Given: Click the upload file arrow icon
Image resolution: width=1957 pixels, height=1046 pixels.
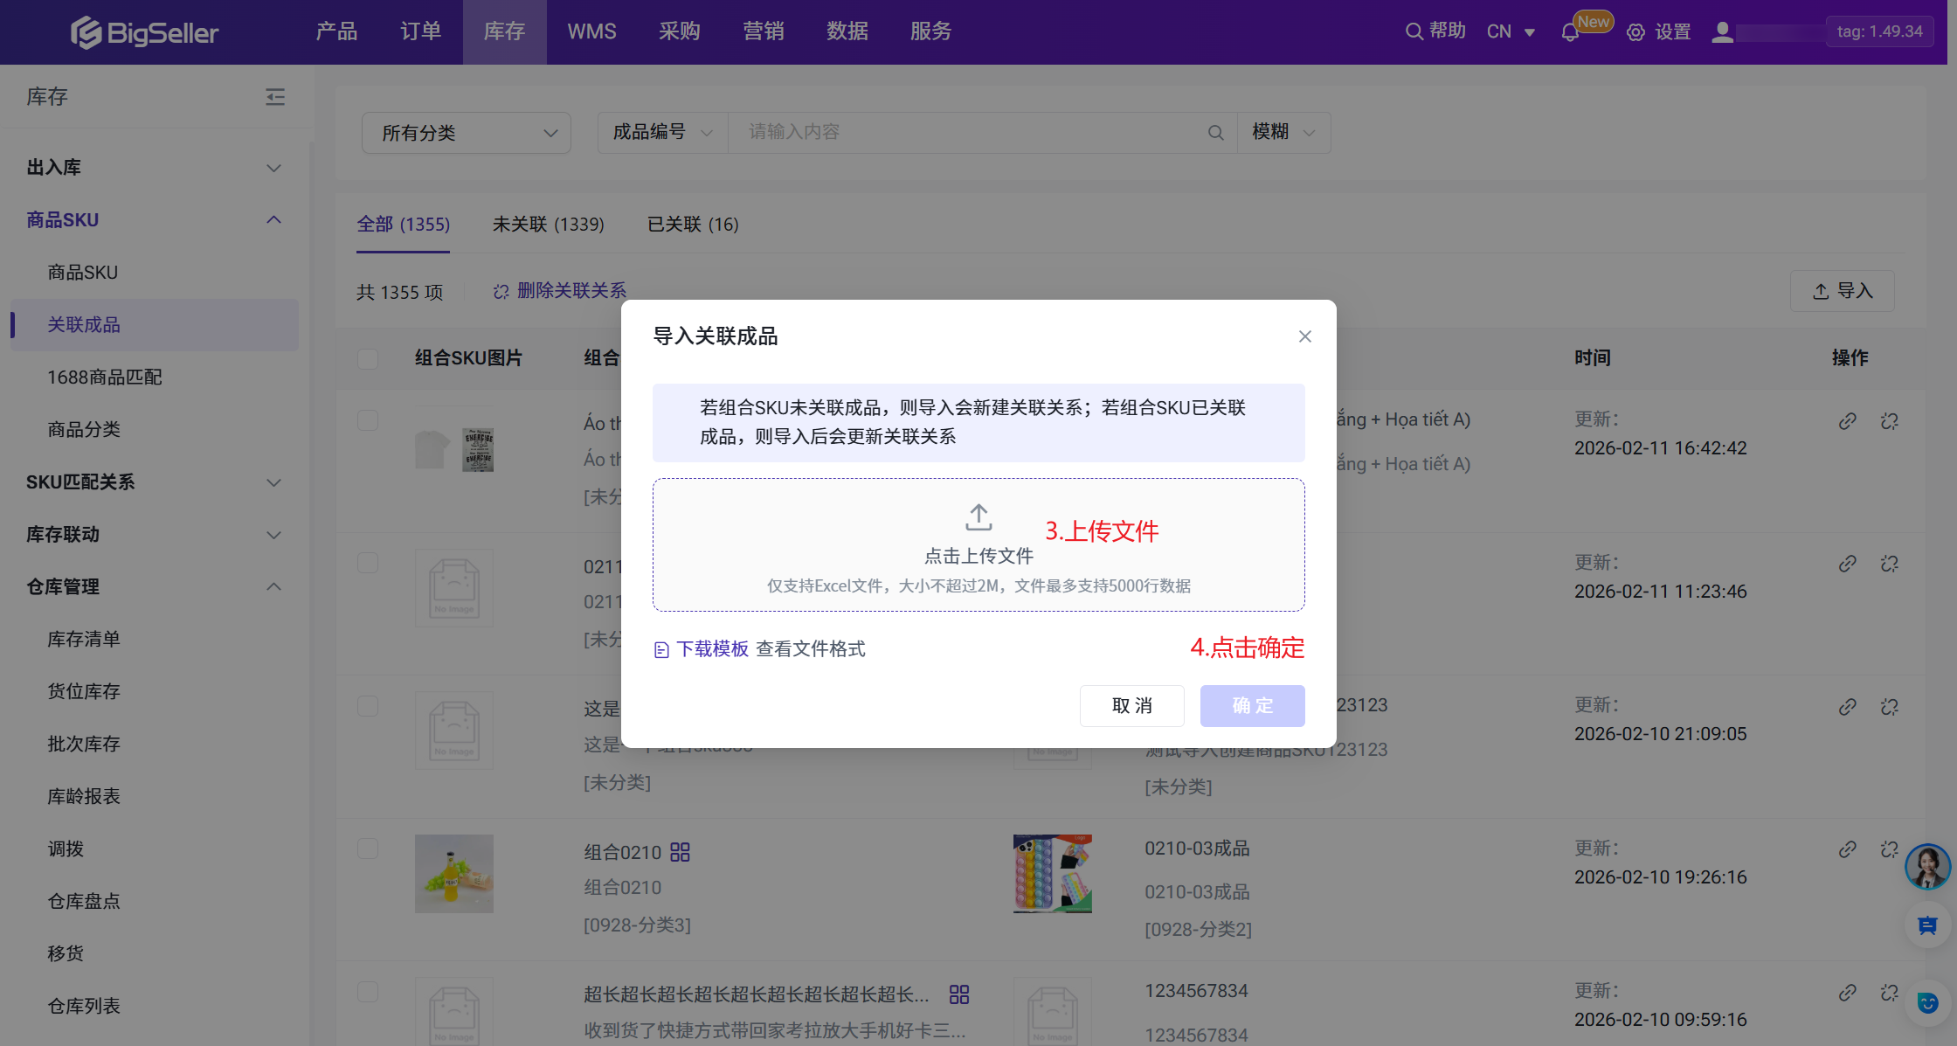Looking at the screenshot, I should click(x=978, y=517).
